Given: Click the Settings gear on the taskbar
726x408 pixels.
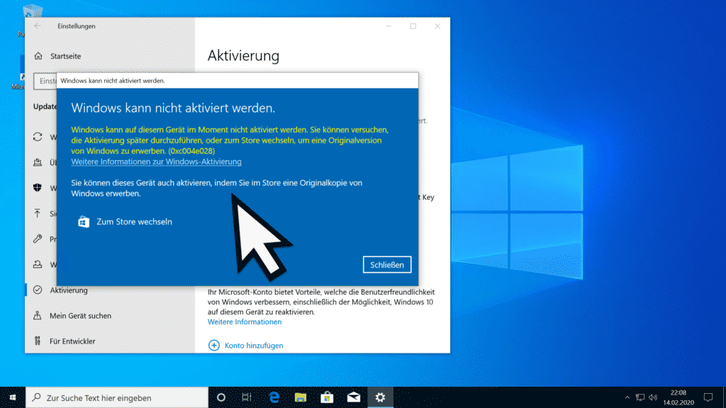Looking at the screenshot, I should [380, 397].
